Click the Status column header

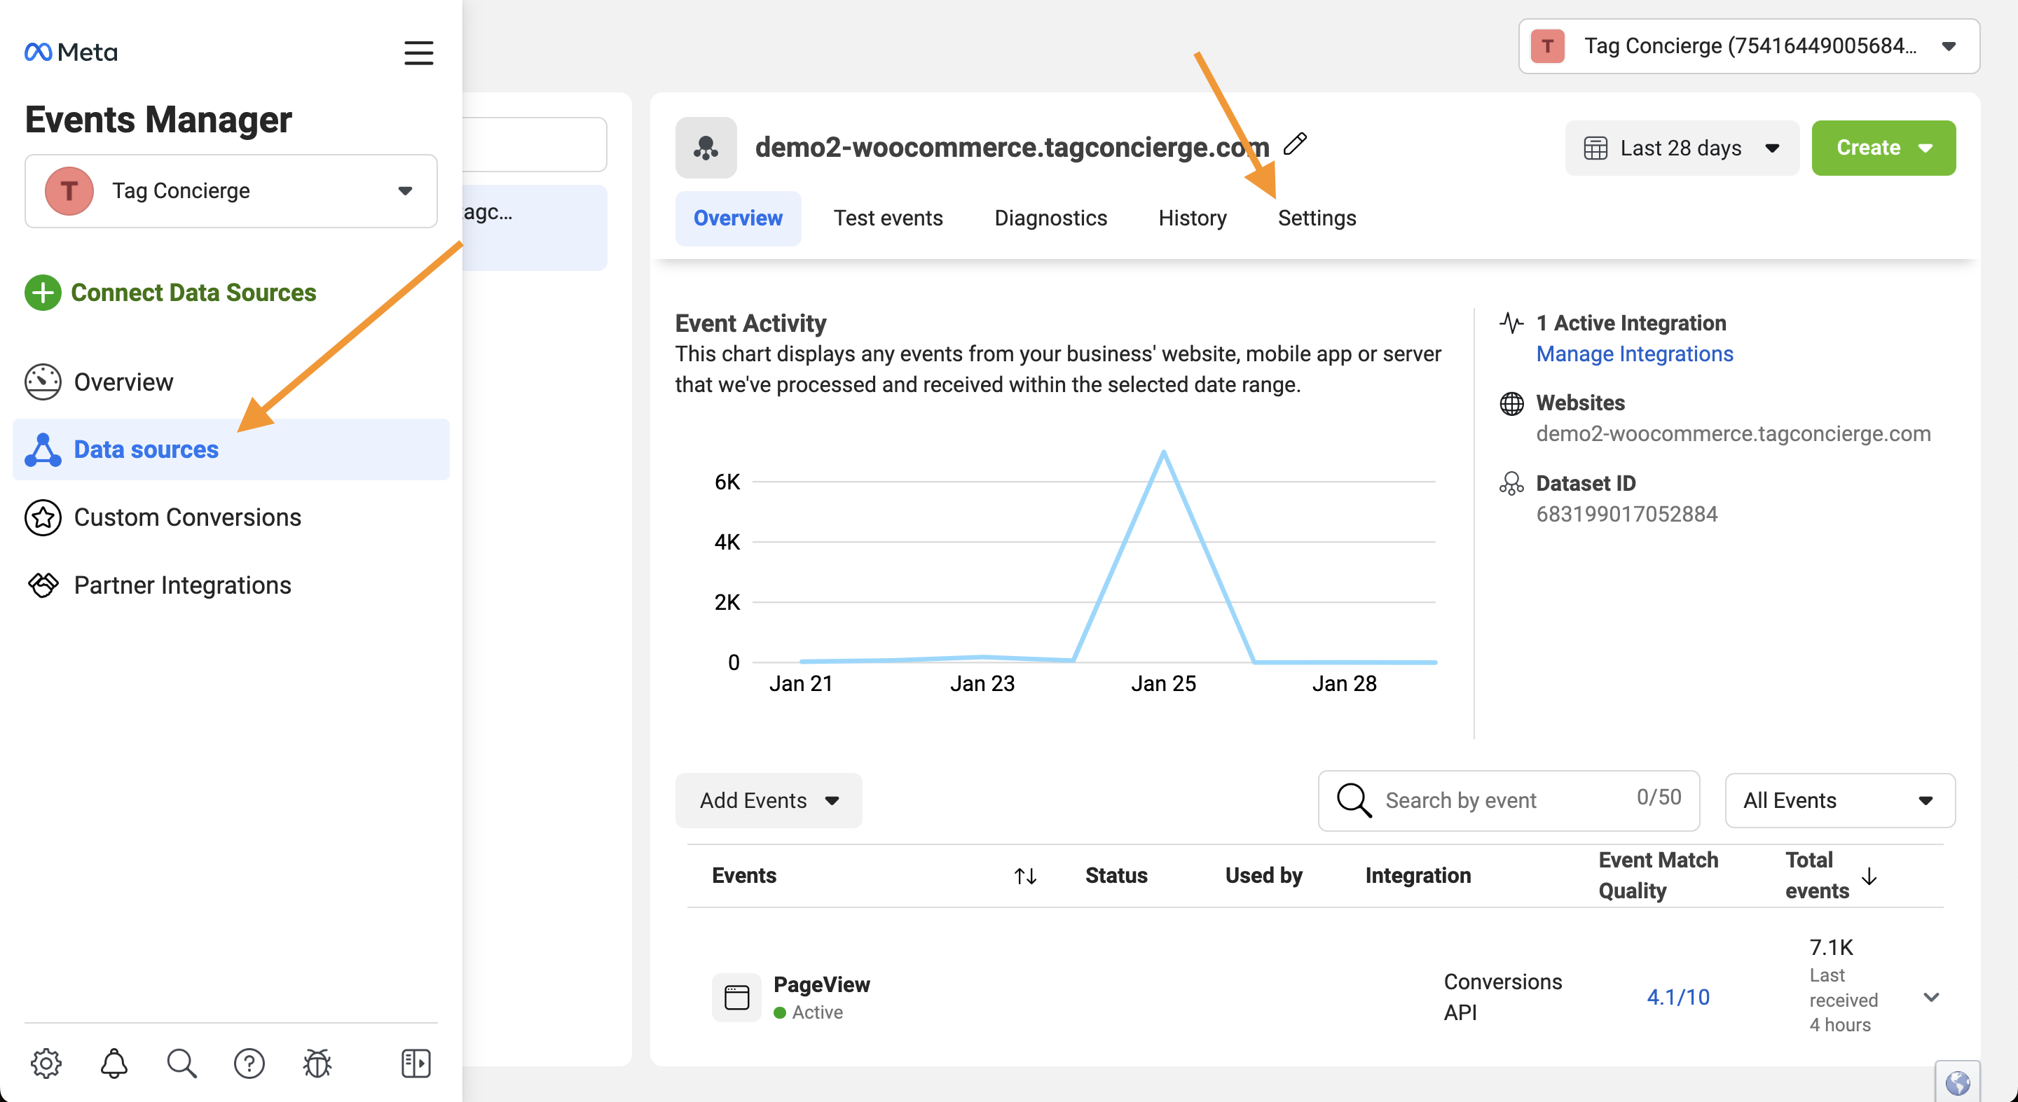click(1116, 875)
